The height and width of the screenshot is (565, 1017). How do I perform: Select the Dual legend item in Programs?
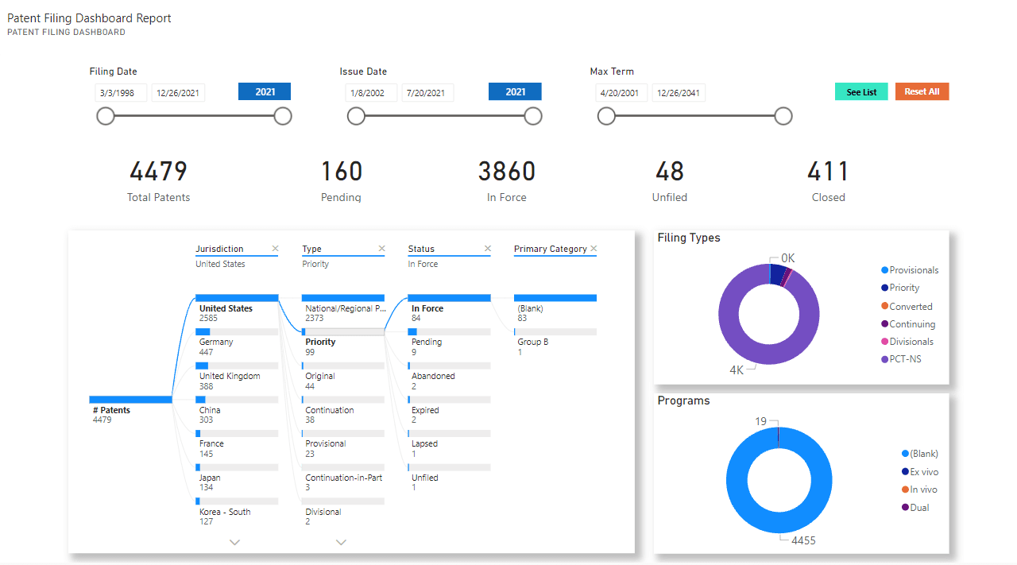(918, 508)
